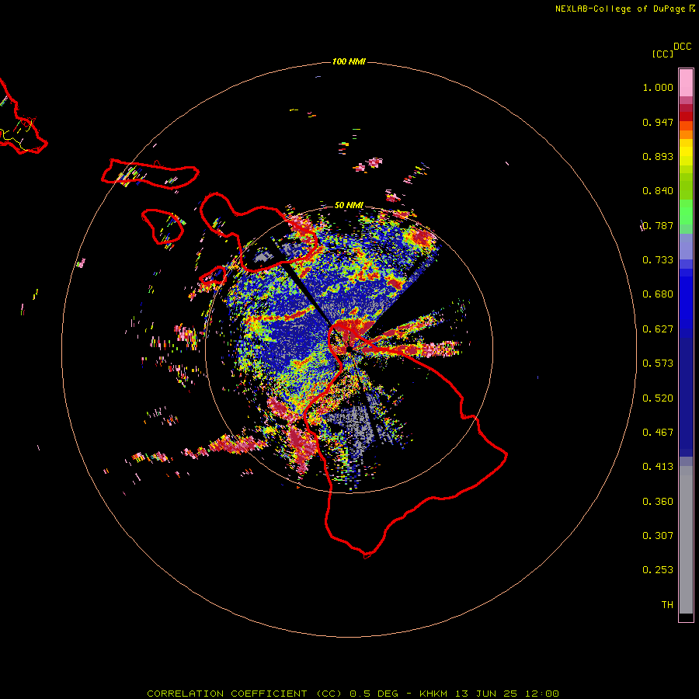The image size is (699, 699).
Task: Click the TH label at the color scale's bottom
Action: 667,605
